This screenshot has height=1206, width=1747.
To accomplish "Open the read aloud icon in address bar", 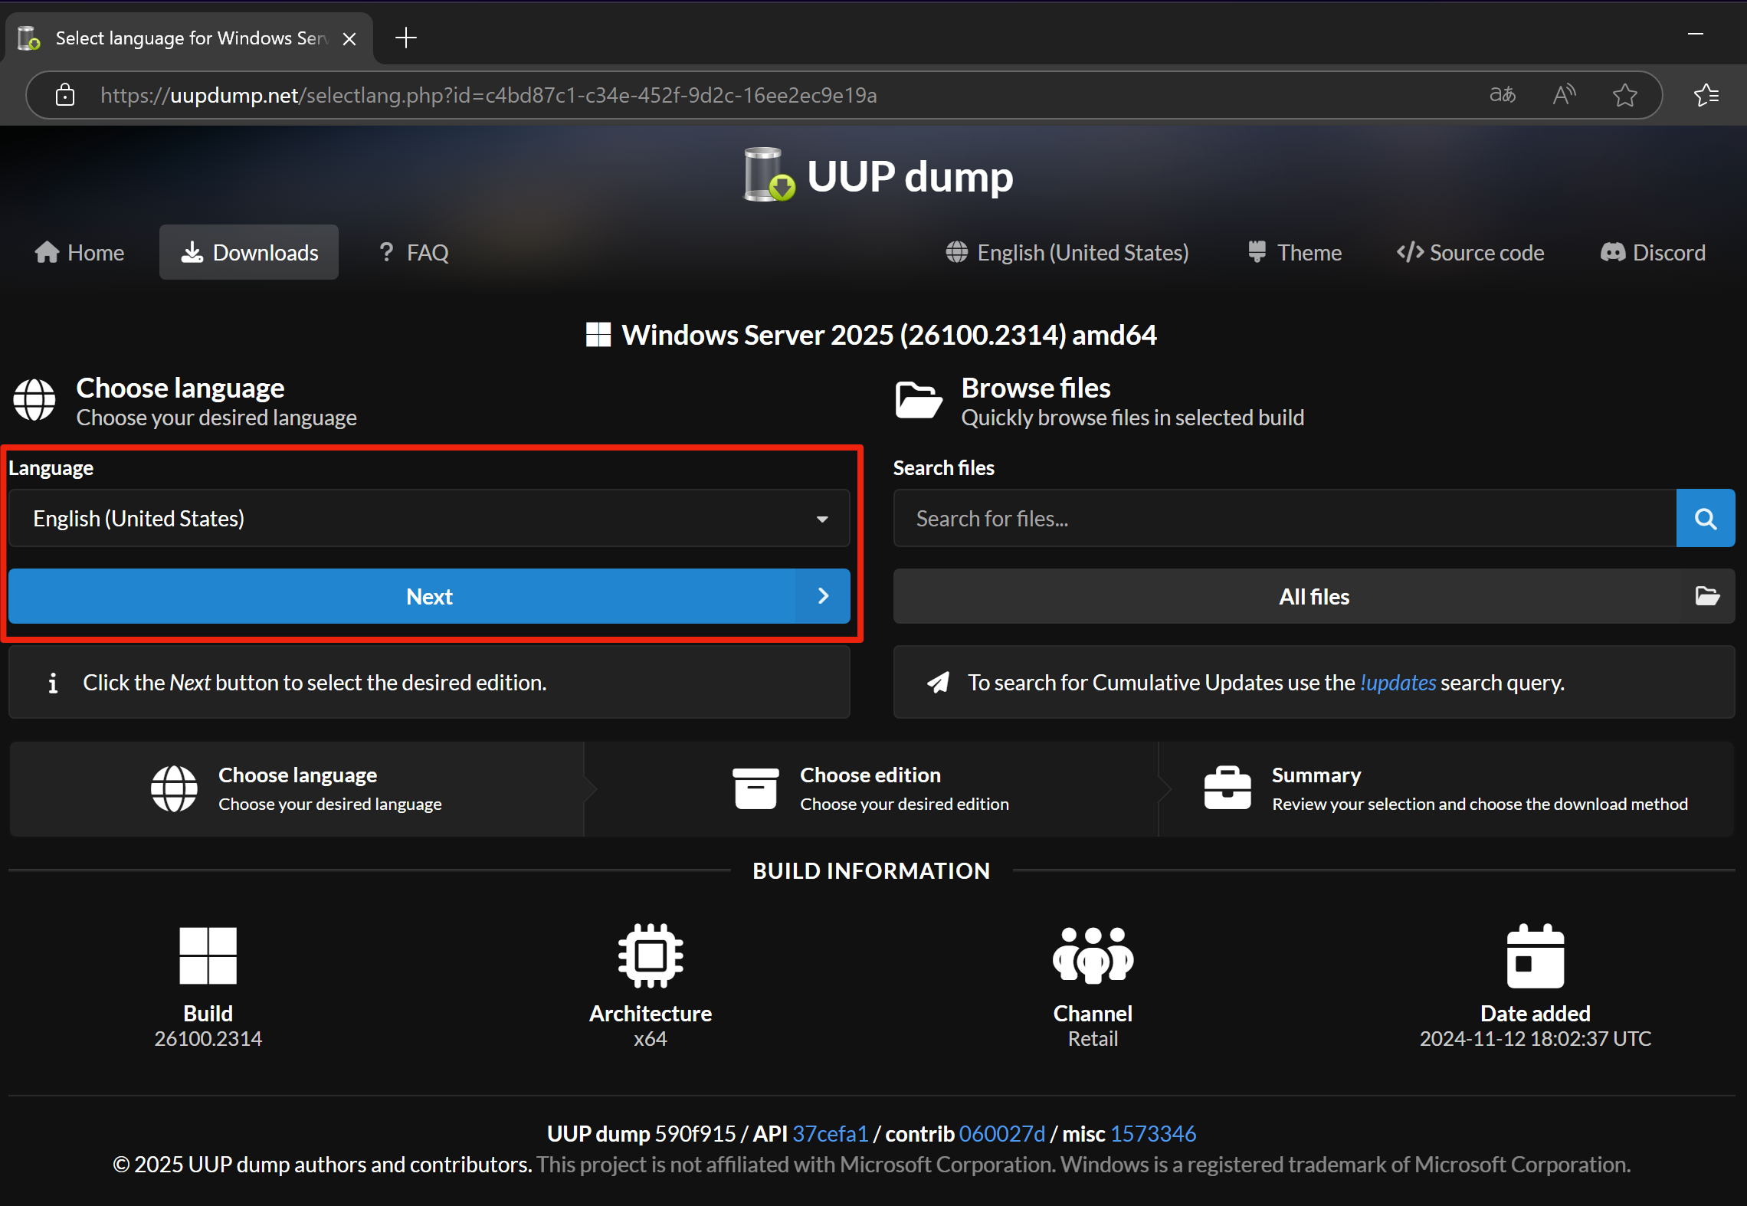I will point(1563,95).
